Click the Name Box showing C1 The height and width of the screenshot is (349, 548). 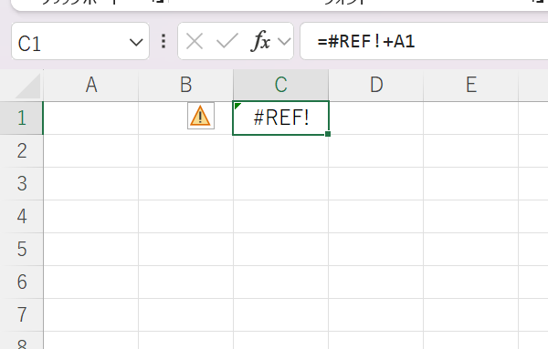[x=80, y=41]
